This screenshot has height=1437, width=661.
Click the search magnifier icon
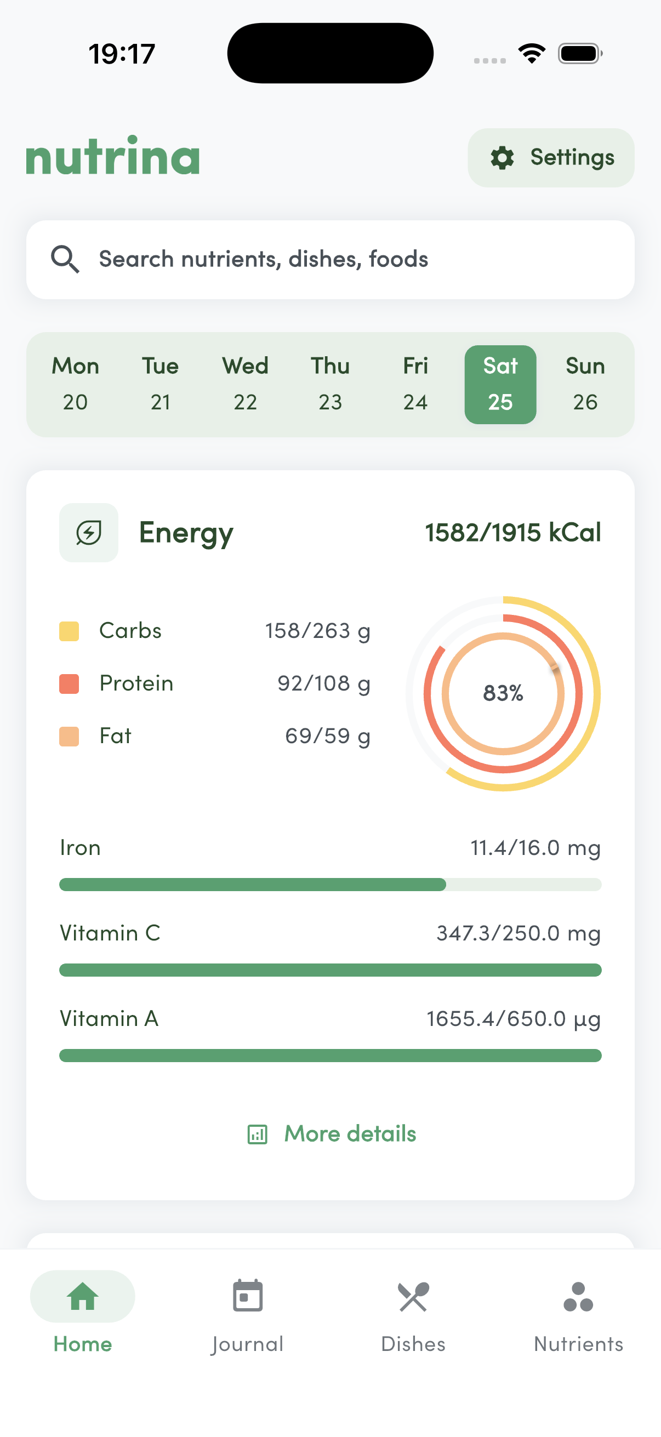65,259
